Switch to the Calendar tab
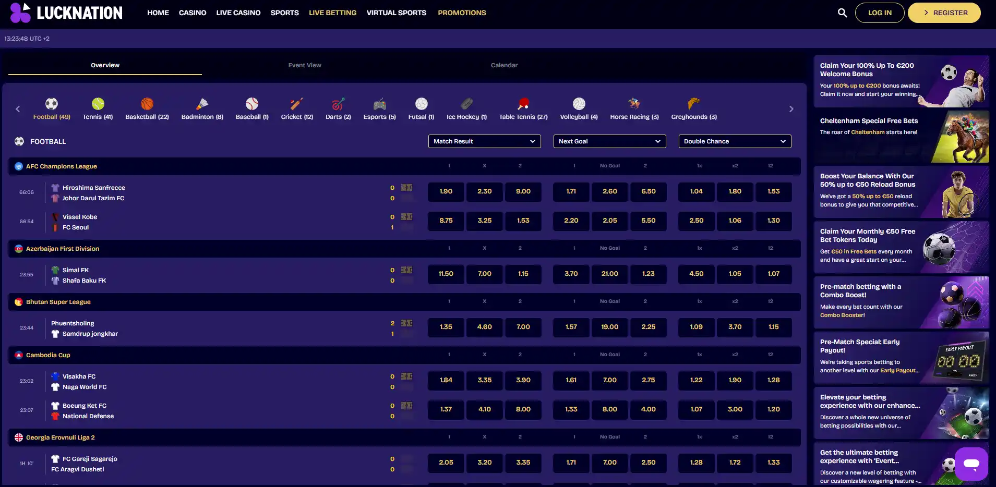This screenshot has height=487, width=996. [x=504, y=65]
